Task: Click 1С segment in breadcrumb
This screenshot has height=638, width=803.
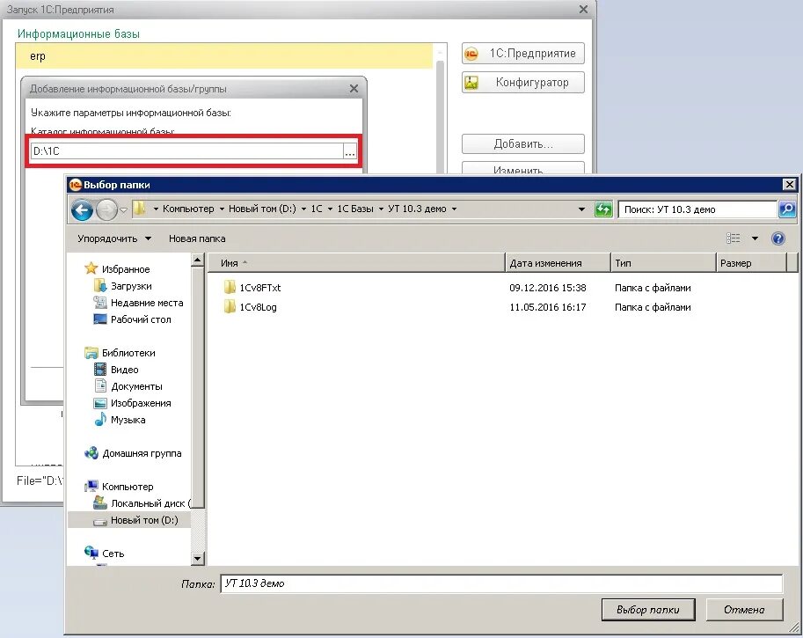Action: pos(317,209)
